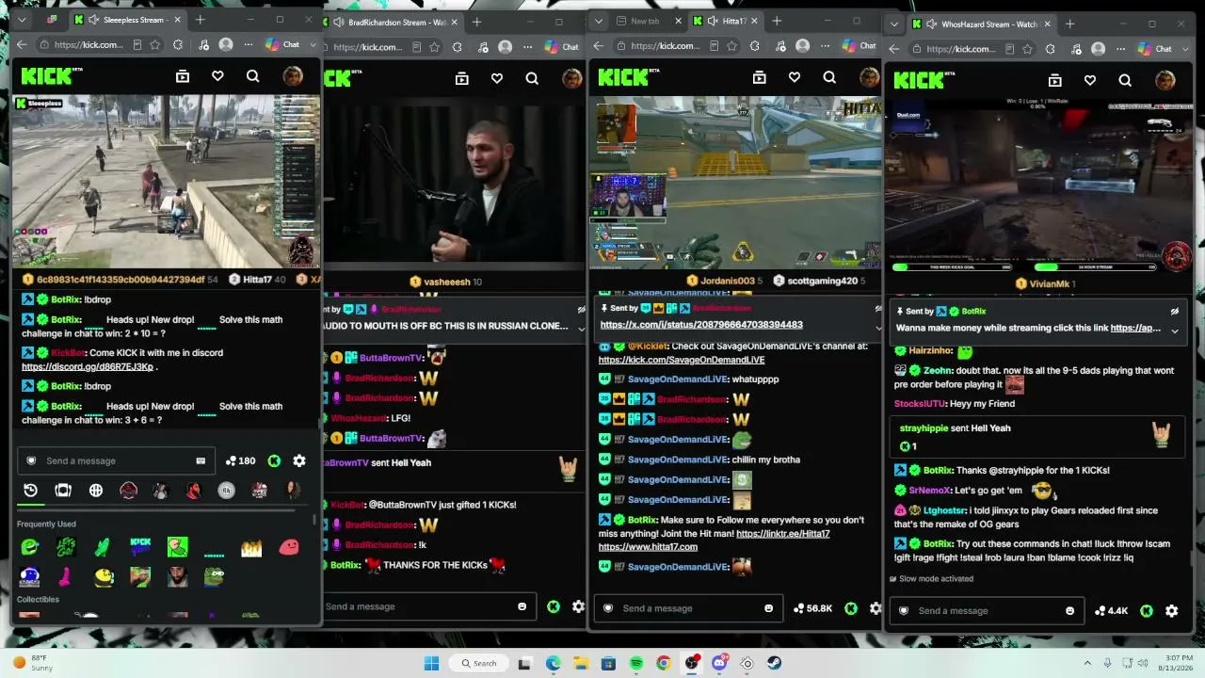Focus message input in WhosHazard chat
Image resolution: width=1205 pixels, height=678 pixels.
click(x=987, y=610)
